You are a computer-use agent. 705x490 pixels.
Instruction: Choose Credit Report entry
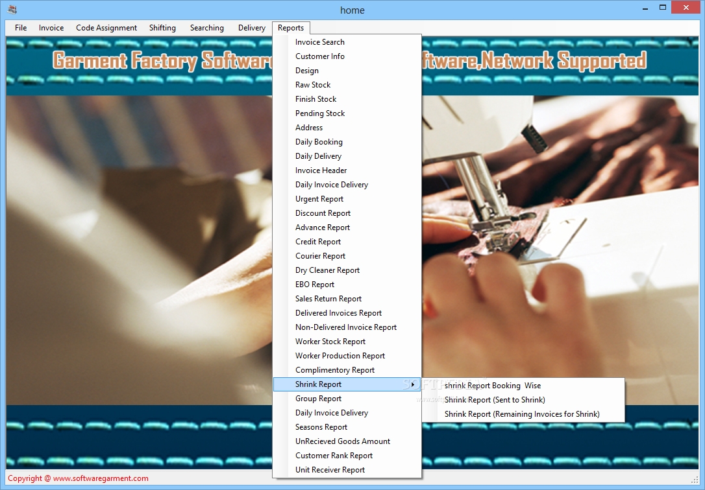347,242
